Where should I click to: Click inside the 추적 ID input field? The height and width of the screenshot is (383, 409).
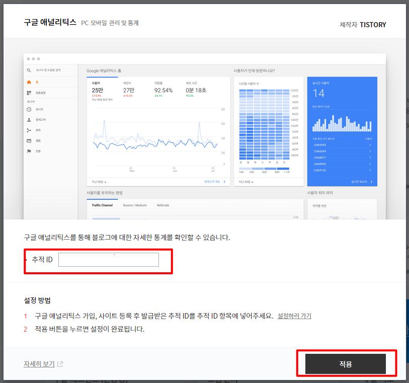(x=108, y=259)
